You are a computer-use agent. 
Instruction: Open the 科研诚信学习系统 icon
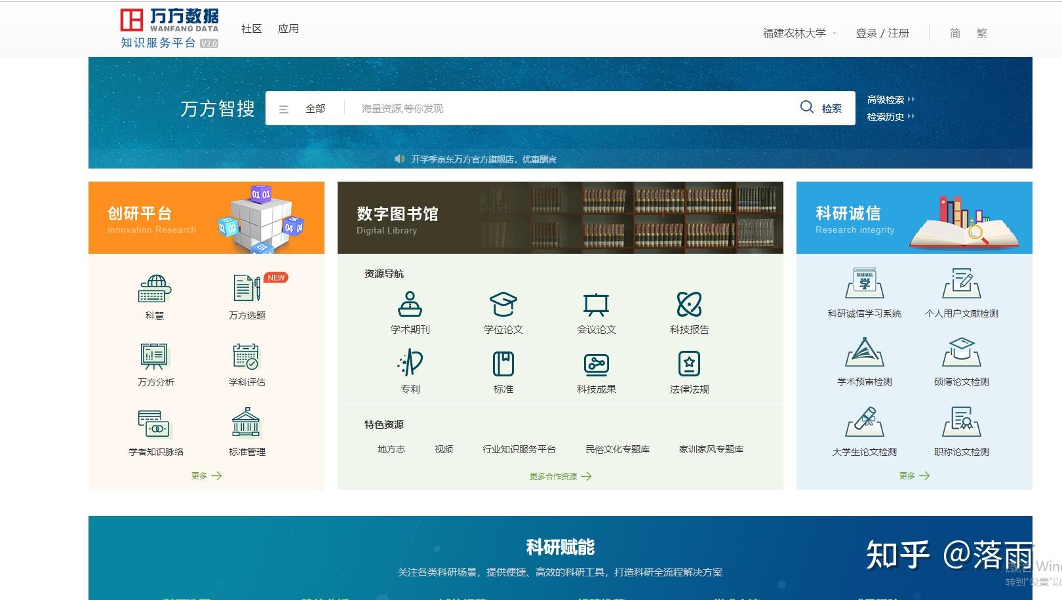coord(865,283)
